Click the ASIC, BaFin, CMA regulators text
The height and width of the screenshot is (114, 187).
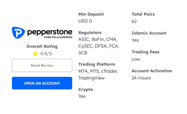(98, 39)
